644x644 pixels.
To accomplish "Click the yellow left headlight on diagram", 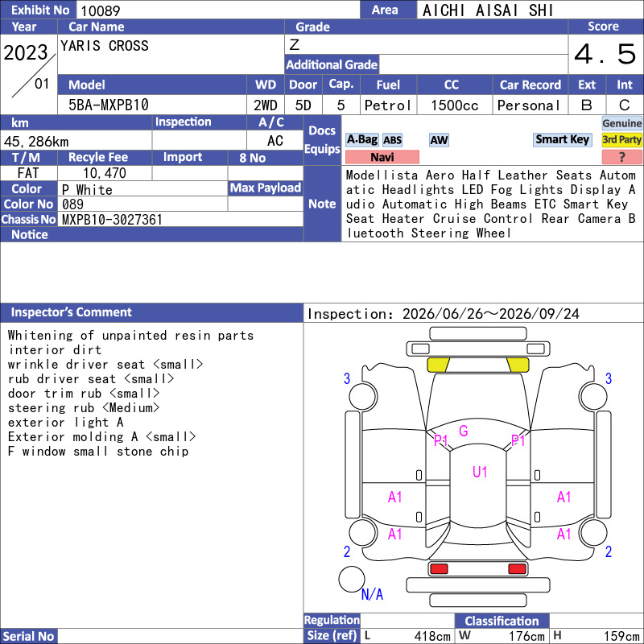I will tap(438, 365).
